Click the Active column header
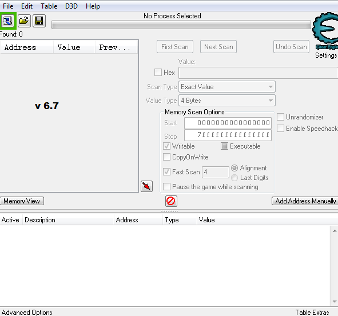This screenshot has height=316, width=338. point(11,220)
